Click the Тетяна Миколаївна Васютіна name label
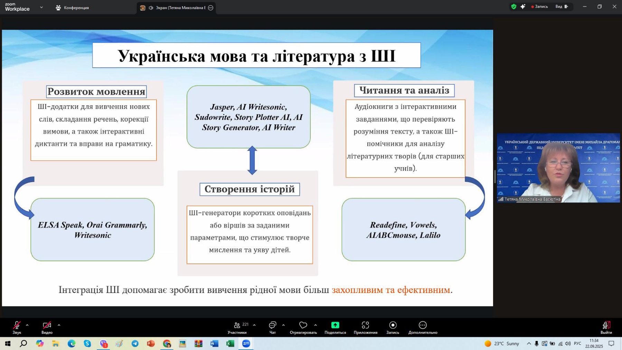This screenshot has height=350, width=622. pos(532,199)
